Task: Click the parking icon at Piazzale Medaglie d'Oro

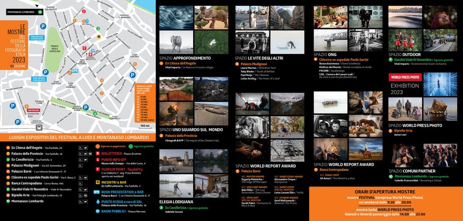Action: click(85, 107)
